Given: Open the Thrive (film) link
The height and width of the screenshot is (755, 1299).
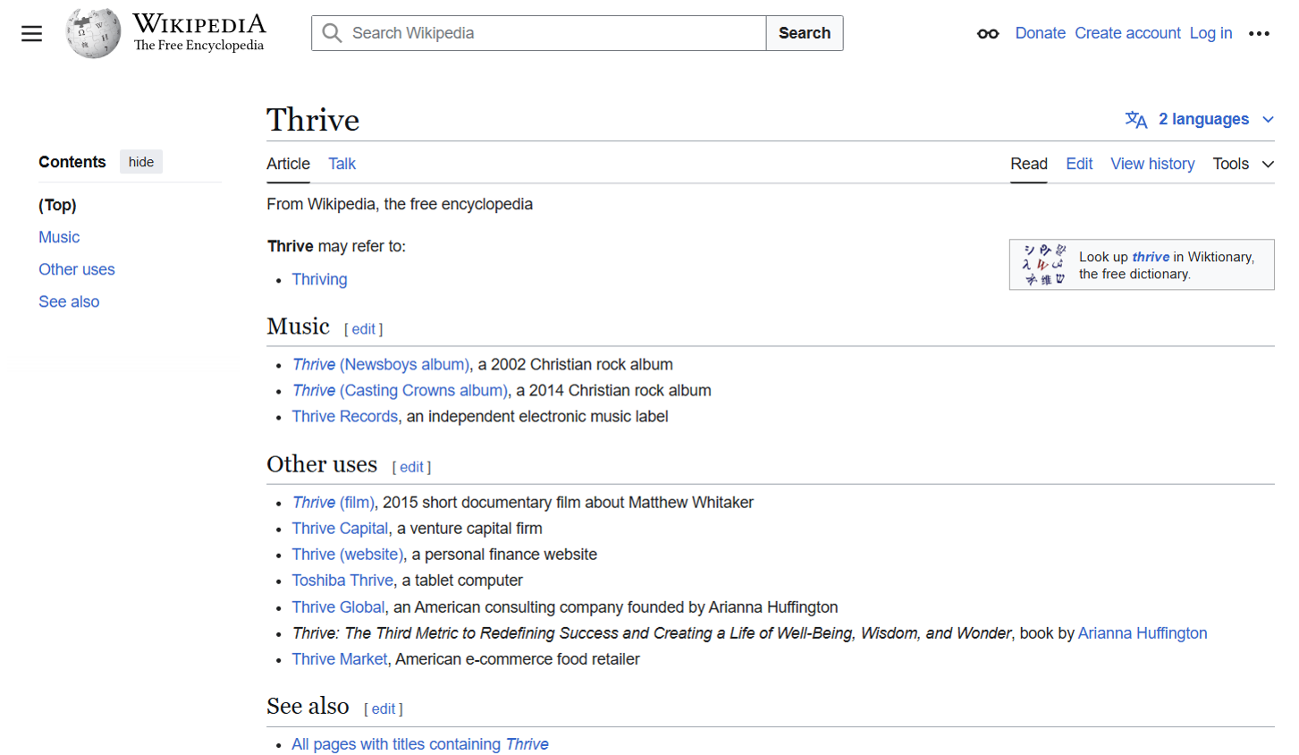Looking at the screenshot, I should click(333, 502).
